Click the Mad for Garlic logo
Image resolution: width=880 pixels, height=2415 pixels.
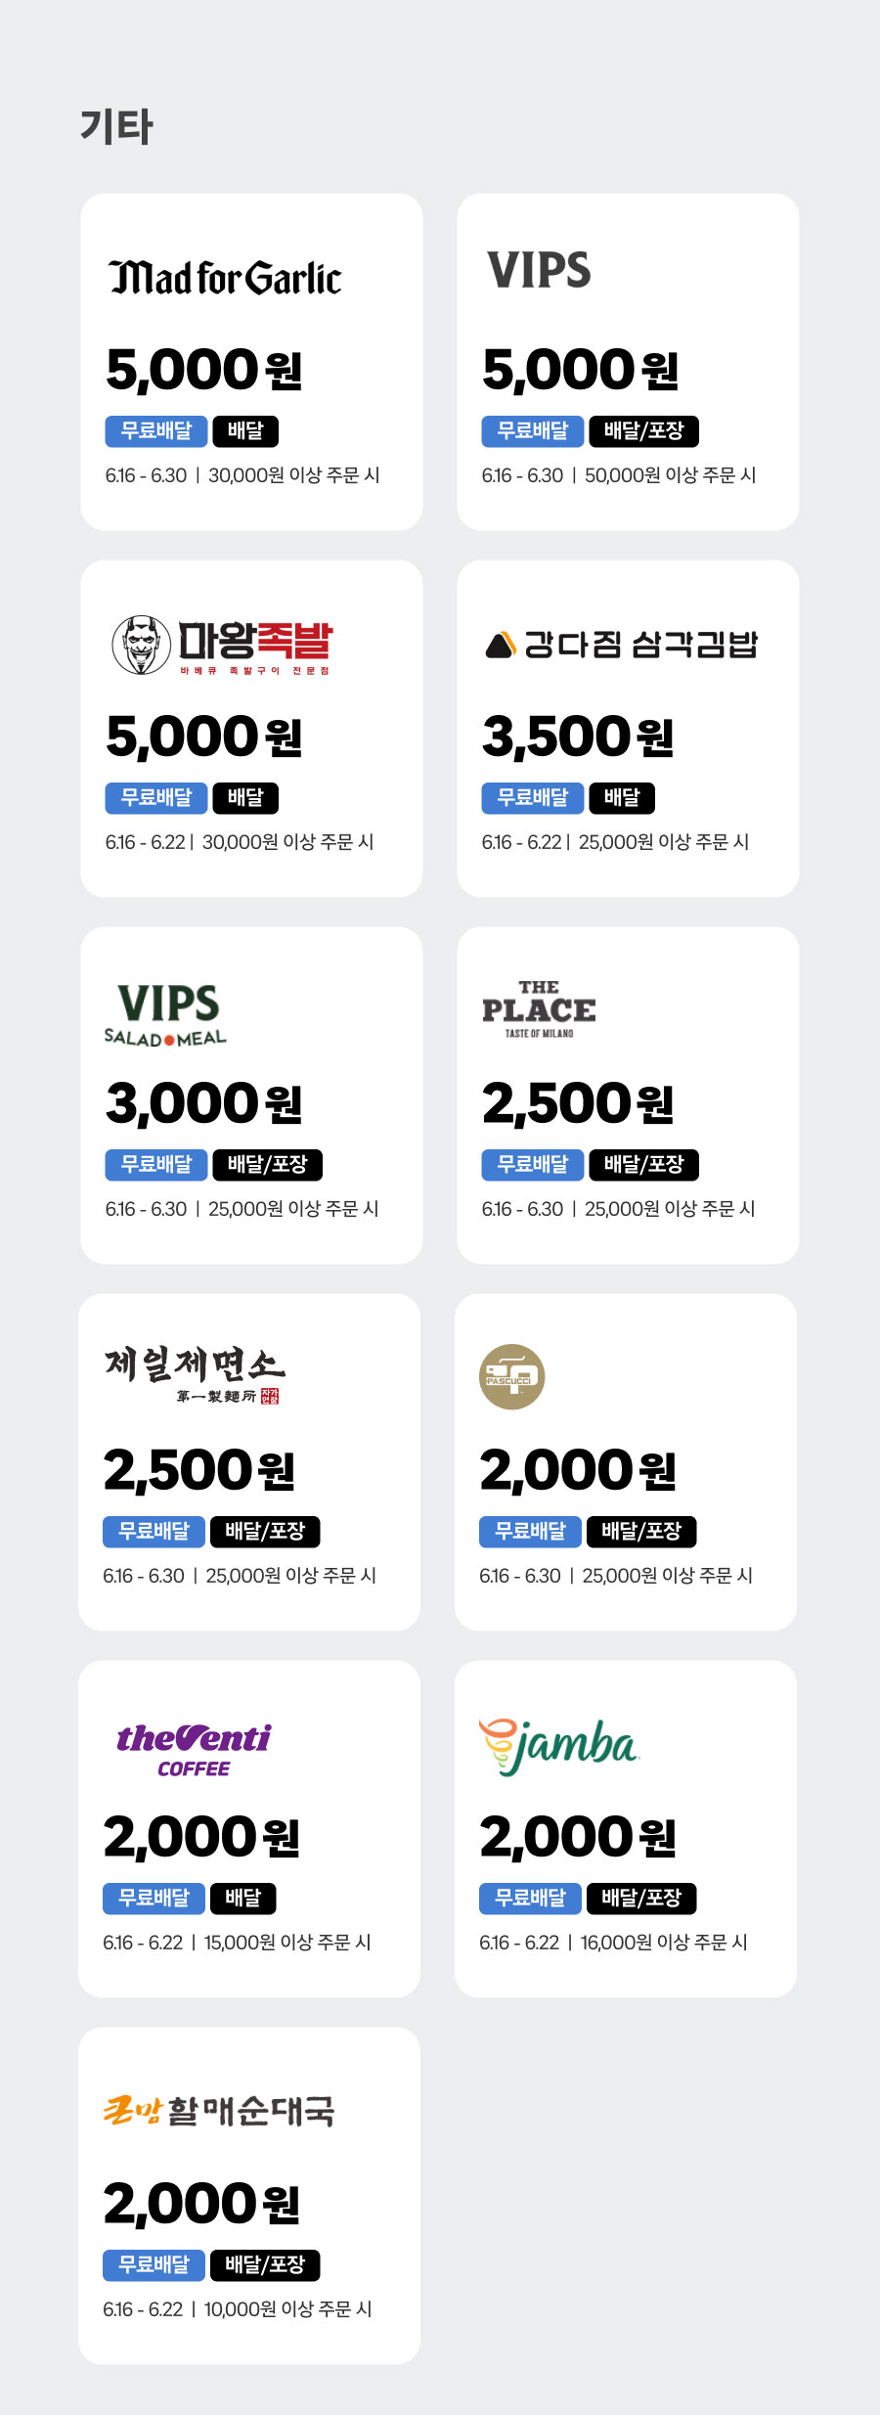[225, 279]
